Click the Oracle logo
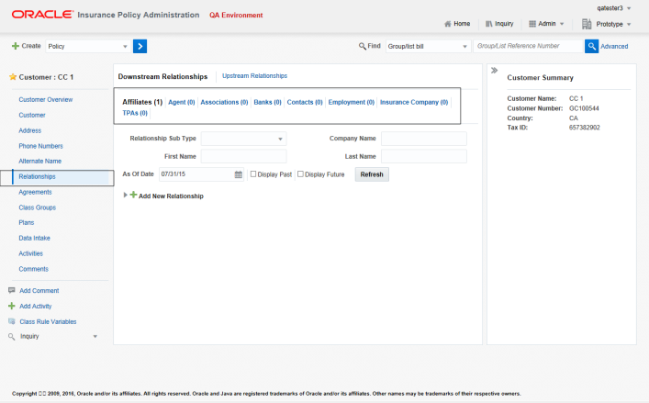 (42, 15)
